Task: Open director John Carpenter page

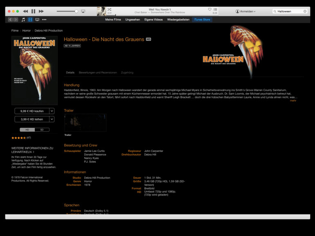Action: 154,151
